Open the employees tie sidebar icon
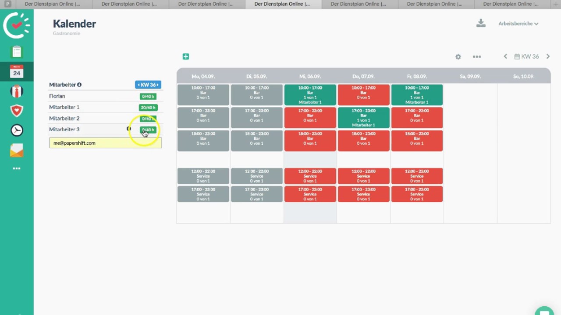Viewport: 561px width, 315px height. click(x=17, y=91)
